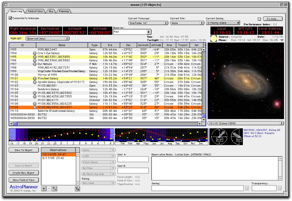Click the object list horizontal scrollbar
This screenshot has width=292, height=201.
(105, 124)
